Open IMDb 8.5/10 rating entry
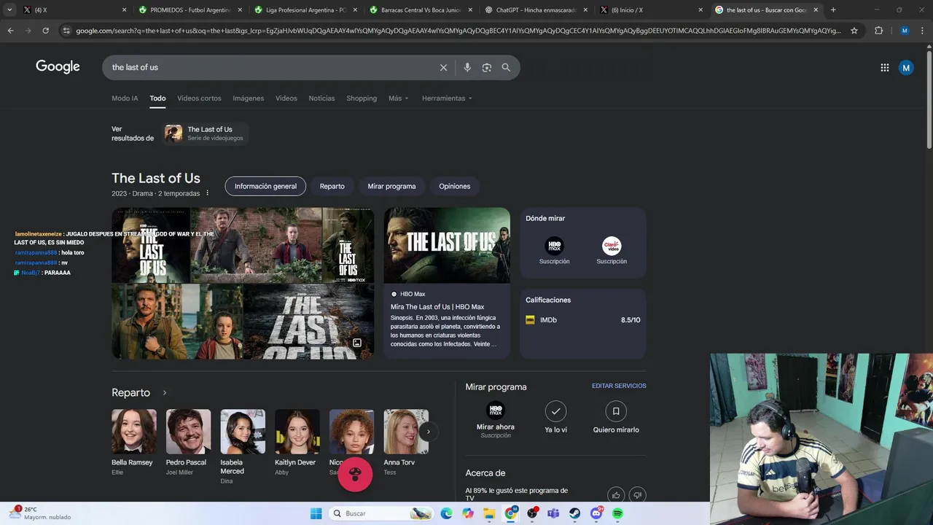Screen dimensions: 933x525 (x=583, y=320)
